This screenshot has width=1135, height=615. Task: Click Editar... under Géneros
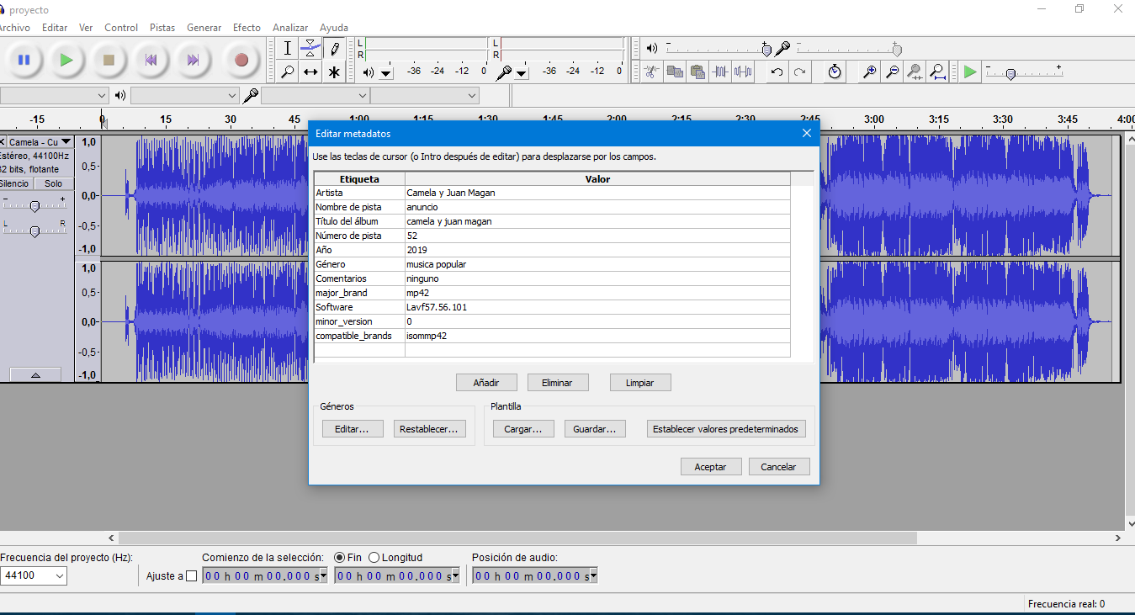pyautogui.click(x=353, y=429)
